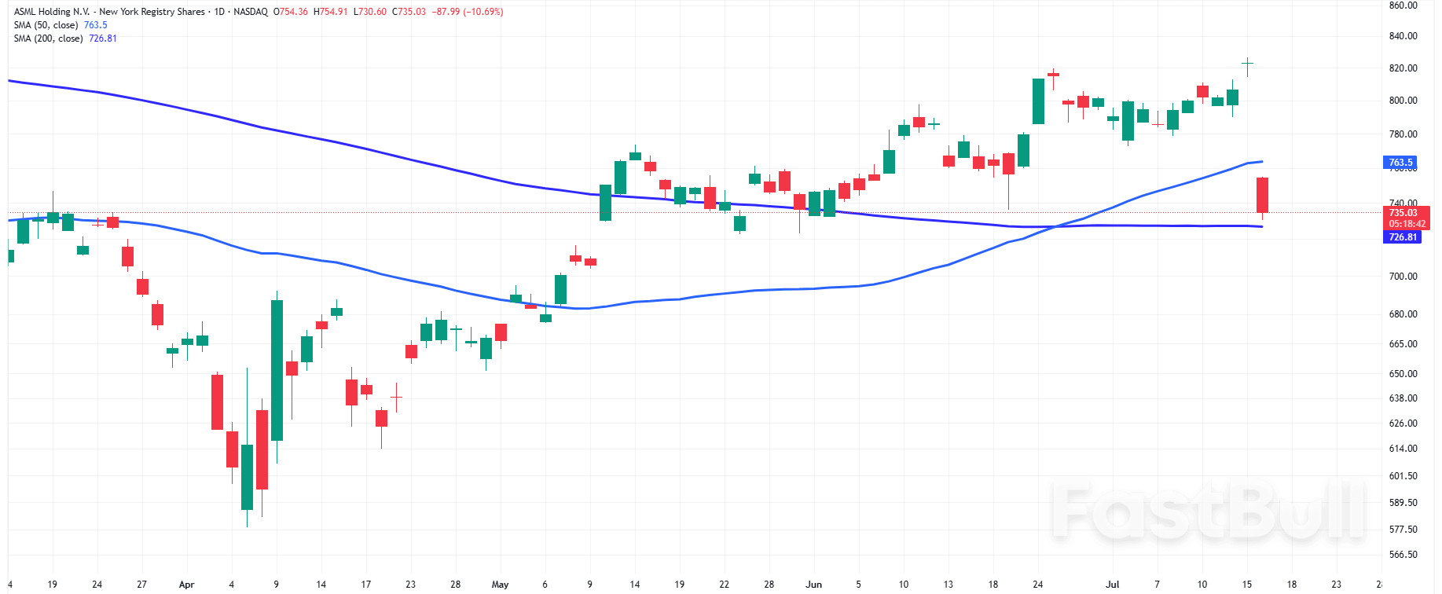This screenshot has height=594, width=1442.
Task: Click the 05:18:42 countdown label
Action: click(1405, 224)
